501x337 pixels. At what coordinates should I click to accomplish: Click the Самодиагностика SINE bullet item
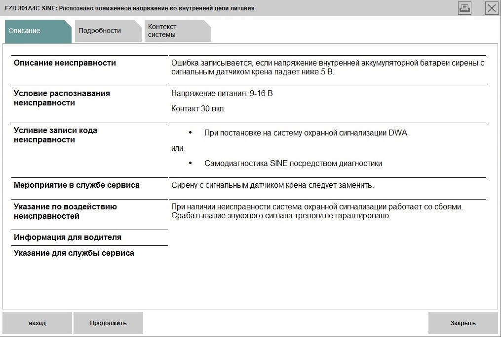[293, 164]
